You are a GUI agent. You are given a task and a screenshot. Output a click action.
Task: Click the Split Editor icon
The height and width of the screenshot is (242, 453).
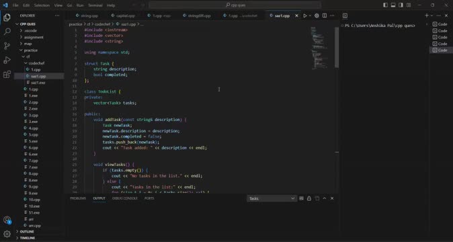tap(325, 15)
